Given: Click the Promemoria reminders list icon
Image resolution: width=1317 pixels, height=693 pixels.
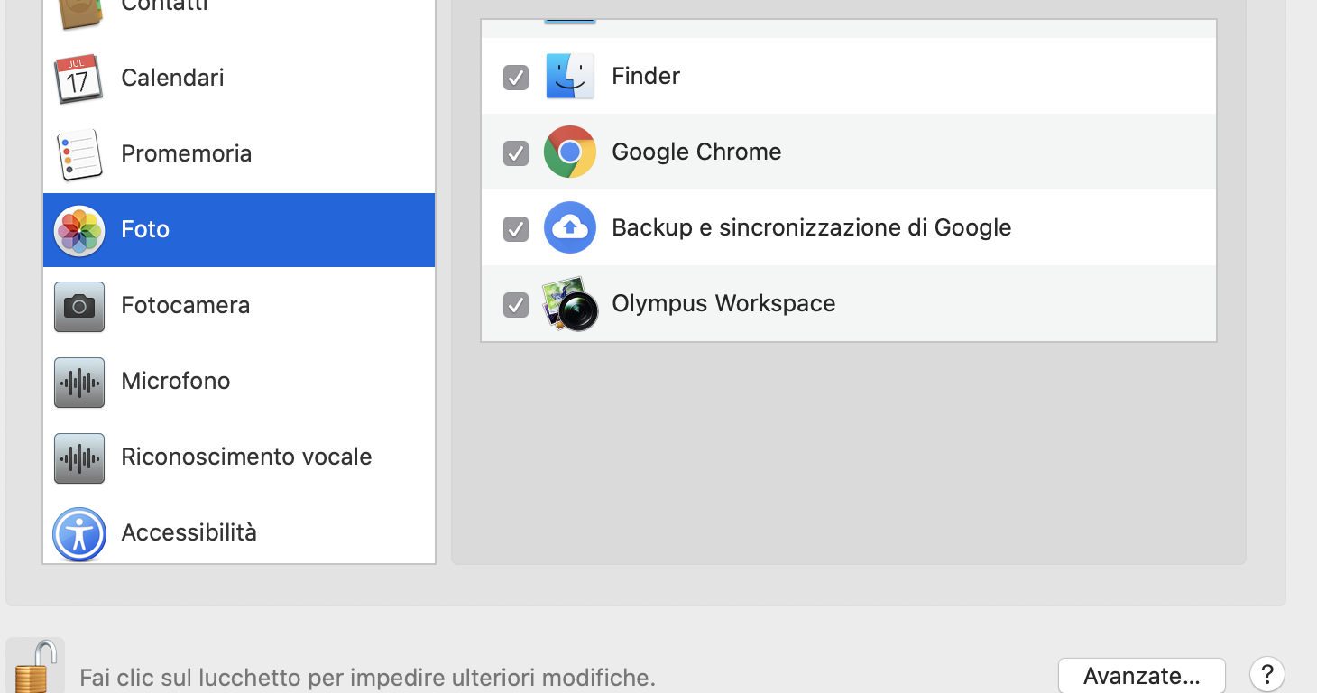Looking at the screenshot, I should coord(79,154).
